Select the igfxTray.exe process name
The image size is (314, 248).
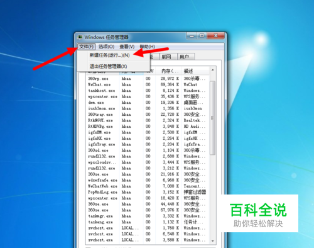102,144
